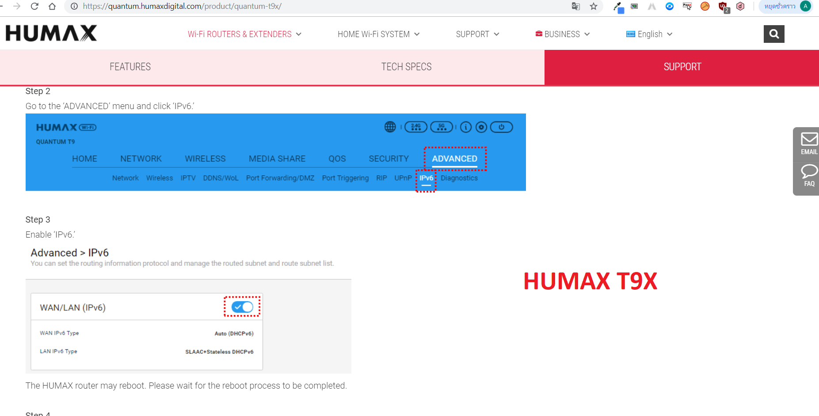The width and height of the screenshot is (819, 416).
Task: Open the paused Chrome profile button
Action: click(x=786, y=6)
